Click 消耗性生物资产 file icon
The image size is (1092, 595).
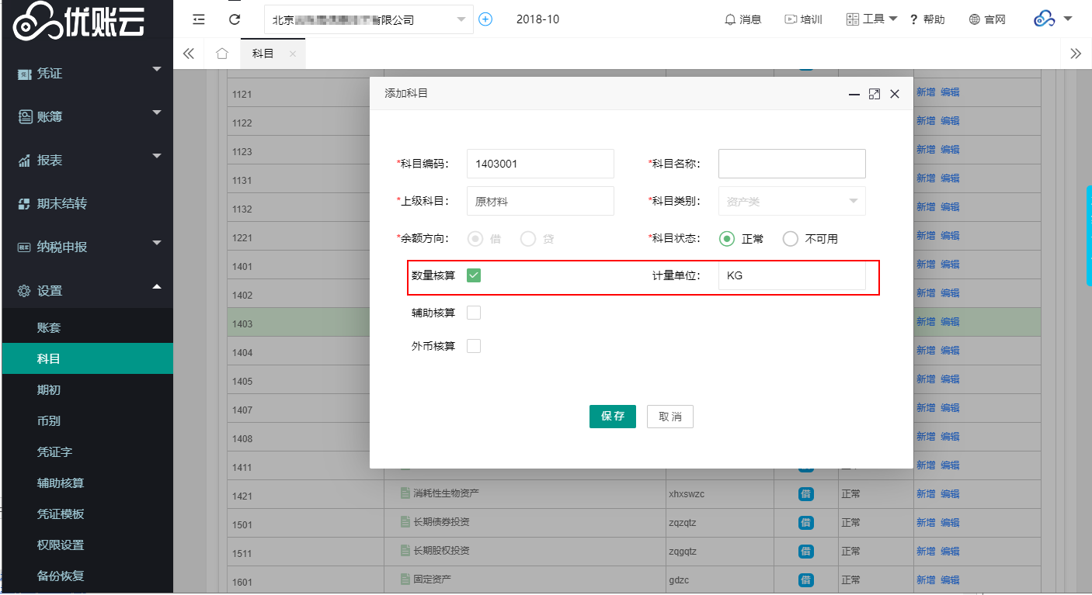[405, 493]
